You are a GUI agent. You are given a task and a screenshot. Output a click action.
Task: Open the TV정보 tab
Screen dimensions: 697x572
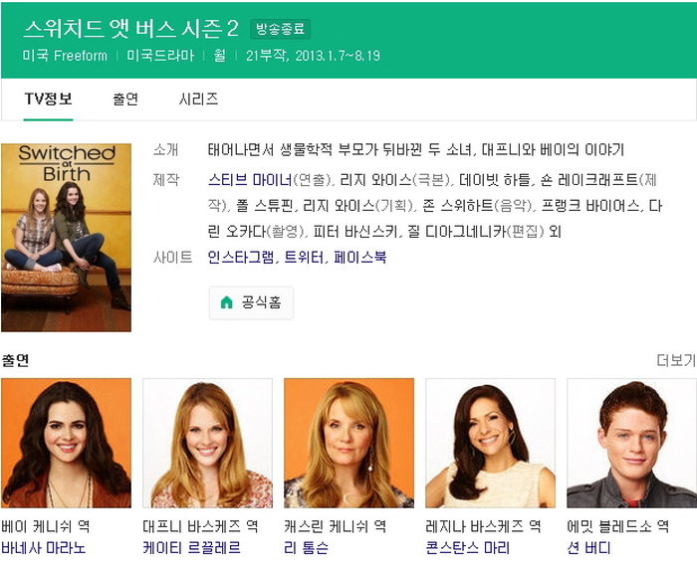48,99
